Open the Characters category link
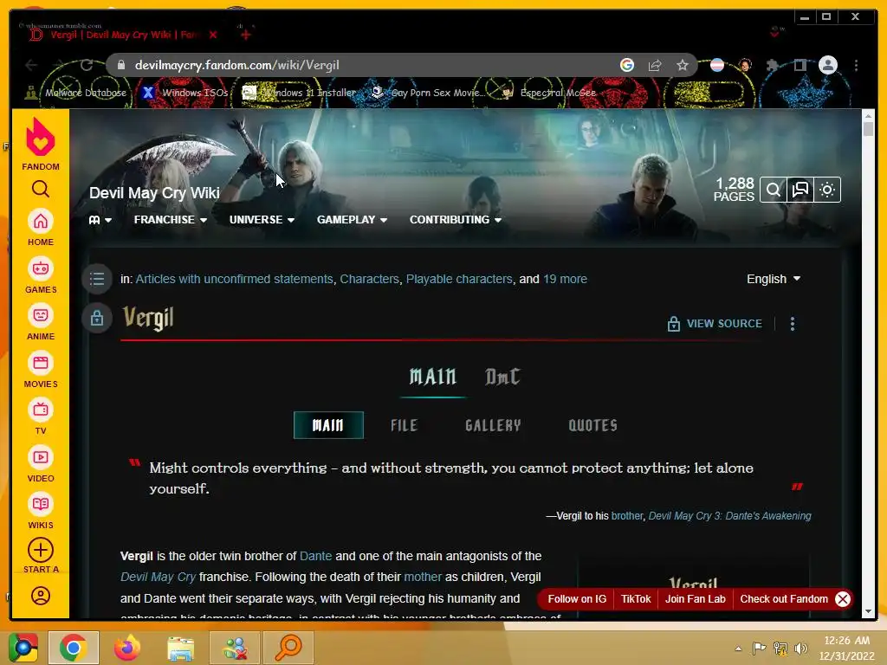The image size is (887, 665). (369, 279)
